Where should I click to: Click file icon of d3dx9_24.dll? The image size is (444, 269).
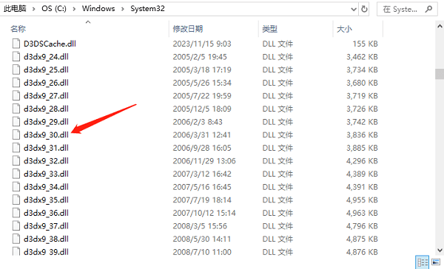(x=16, y=57)
